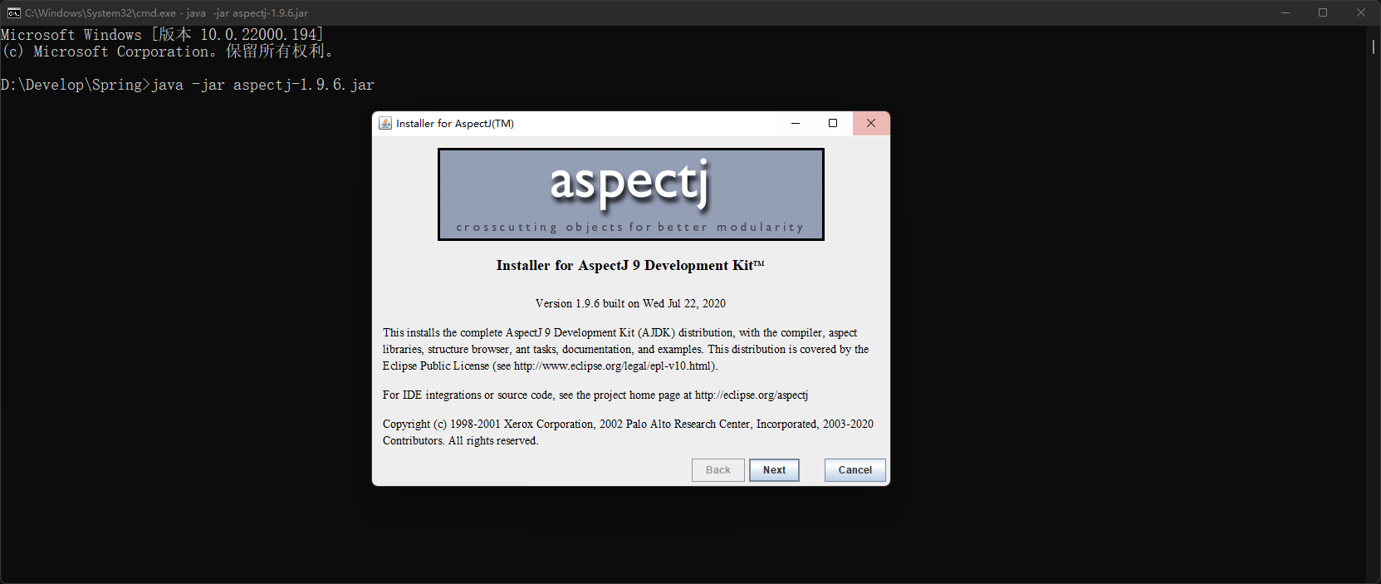Click the command prompt vertical scrollbar thumb
1381x584 pixels.
(1373, 47)
